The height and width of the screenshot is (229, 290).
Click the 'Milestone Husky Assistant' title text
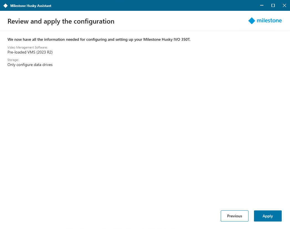click(31, 6)
